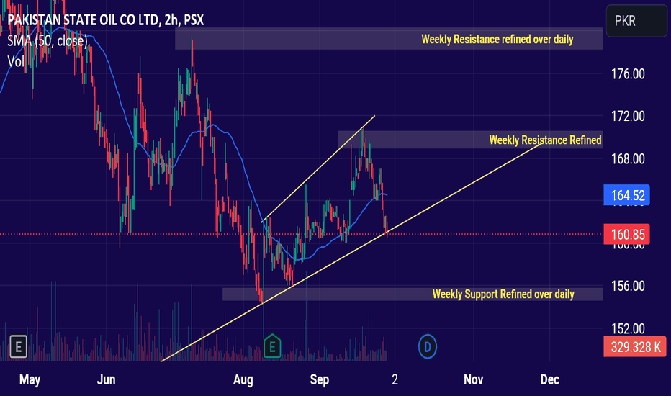Click the May label on time axis
This screenshot has width=671, height=396.
pos(30,379)
